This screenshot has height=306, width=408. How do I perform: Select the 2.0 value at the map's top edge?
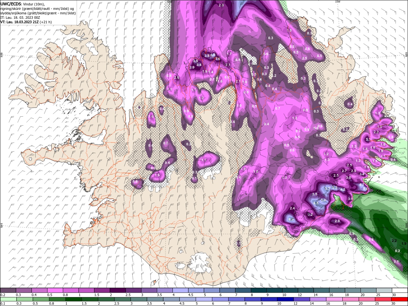pyautogui.click(x=221, y=5)
